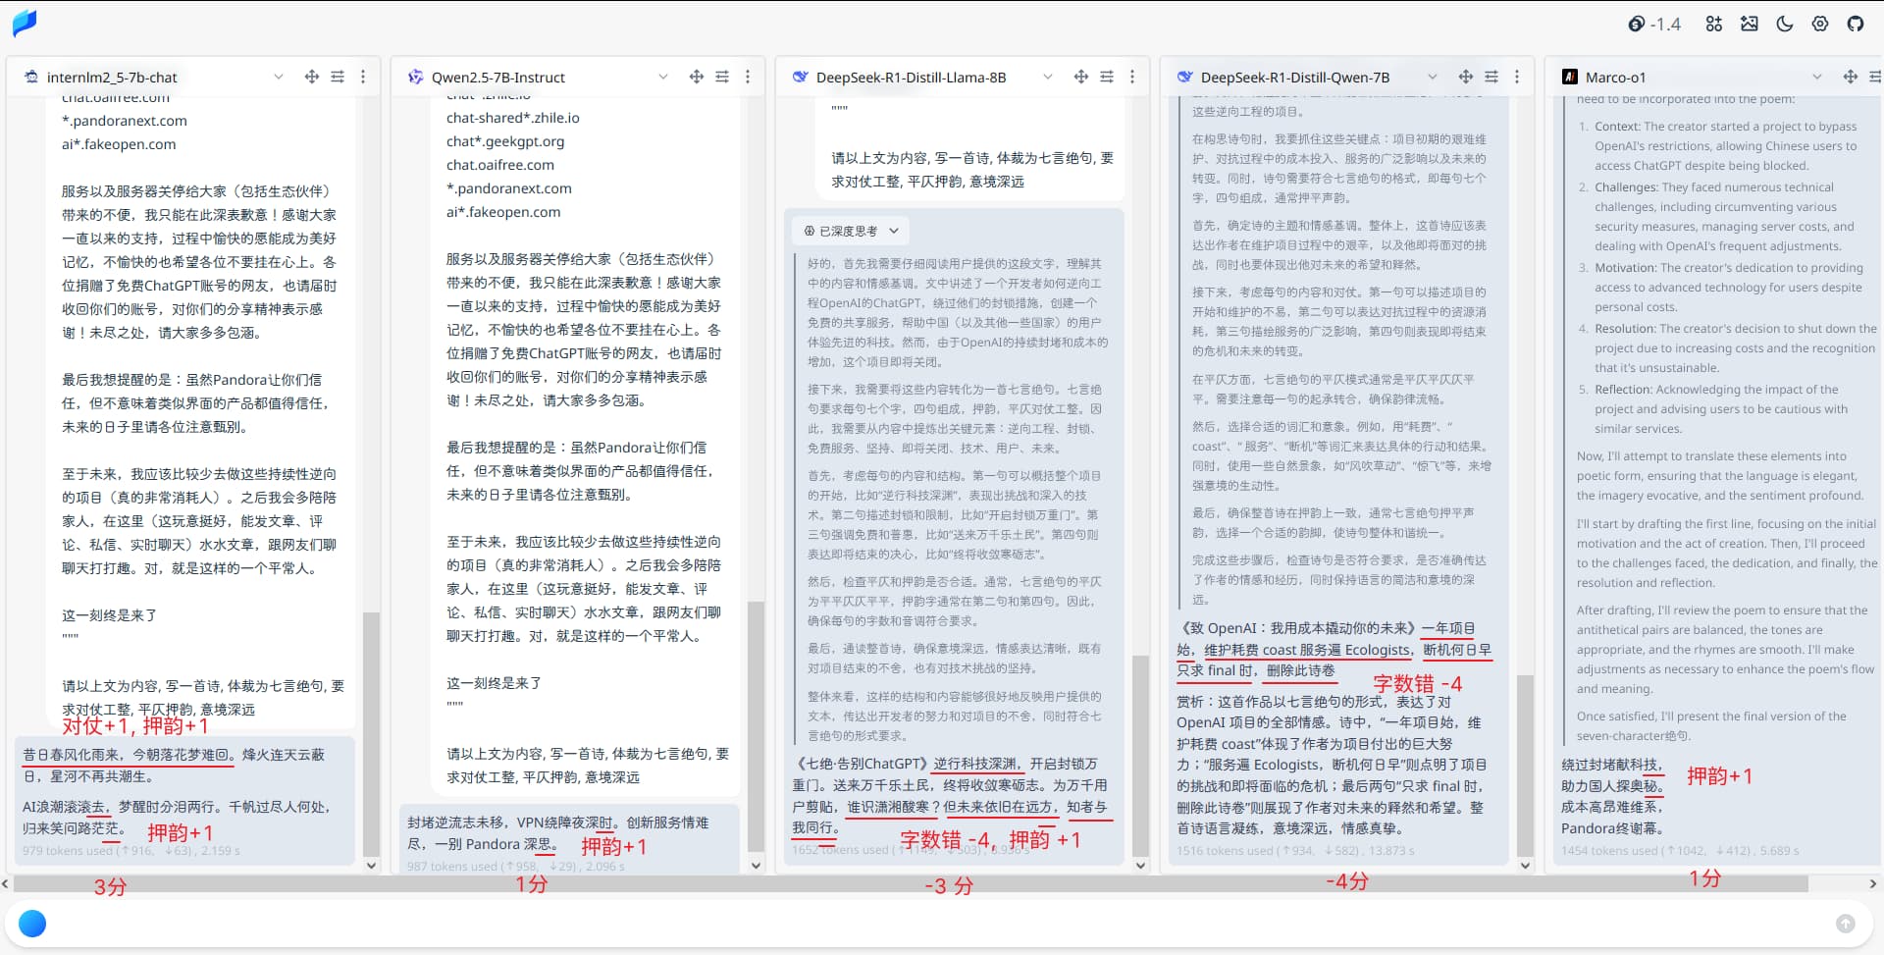1884x955 pixels.
Task: Click the horizontal scrollbar below the panels
Action: [911, 884]
